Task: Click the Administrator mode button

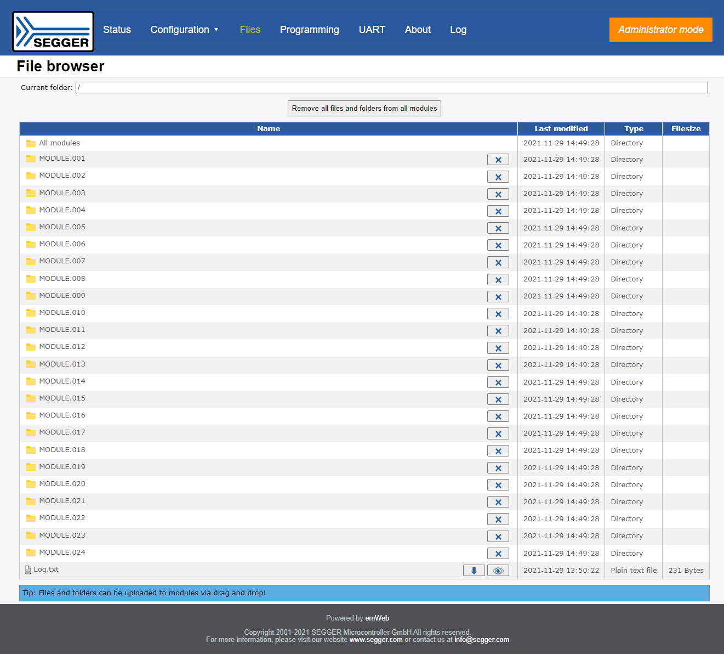Action: click(660, 30)
